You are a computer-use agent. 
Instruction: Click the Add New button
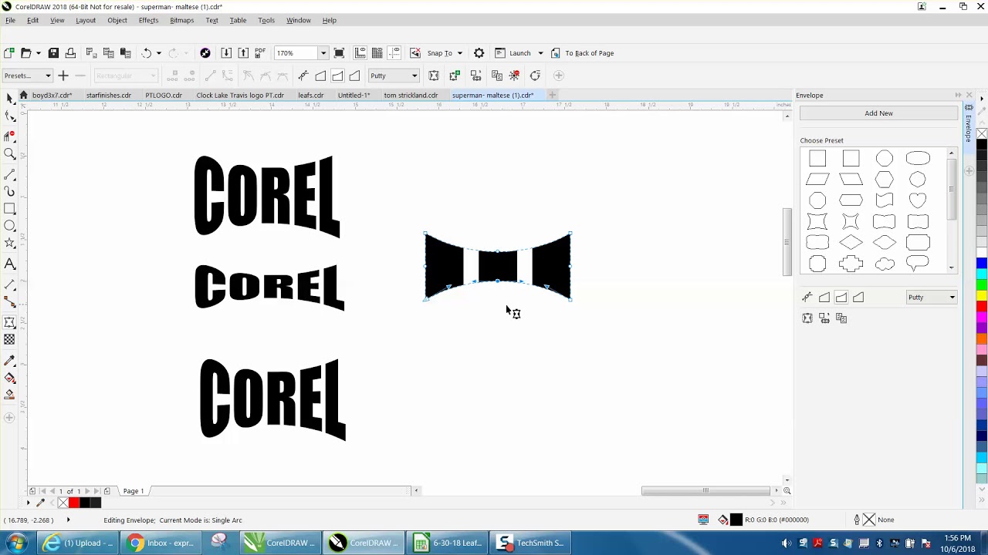(x=878, y=113)
